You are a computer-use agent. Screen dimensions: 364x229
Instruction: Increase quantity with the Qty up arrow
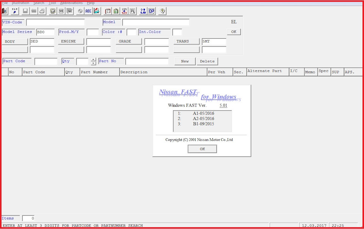93,60
